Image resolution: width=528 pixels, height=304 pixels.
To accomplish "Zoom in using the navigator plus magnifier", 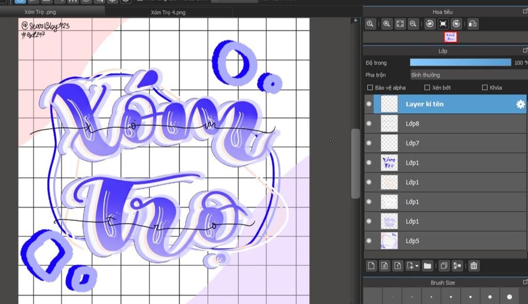I will tap(387, 24).
